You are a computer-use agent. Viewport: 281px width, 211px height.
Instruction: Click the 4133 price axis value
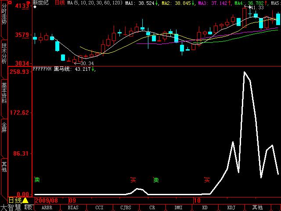[x=22, y=6]
